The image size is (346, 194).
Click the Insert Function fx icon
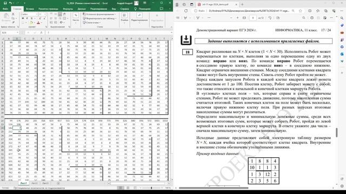41,32
